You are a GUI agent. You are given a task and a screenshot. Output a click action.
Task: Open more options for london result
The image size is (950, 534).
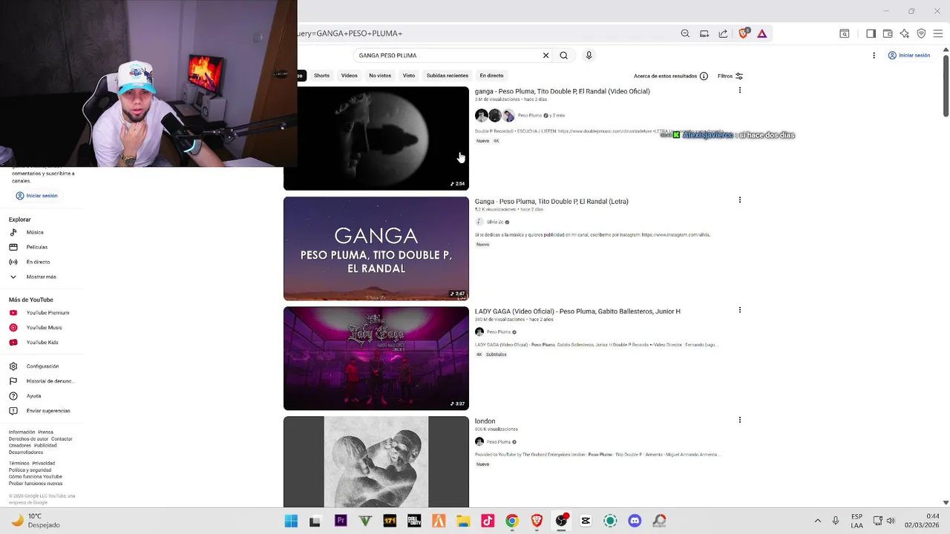pyautogui.click(x=739, y=420)
